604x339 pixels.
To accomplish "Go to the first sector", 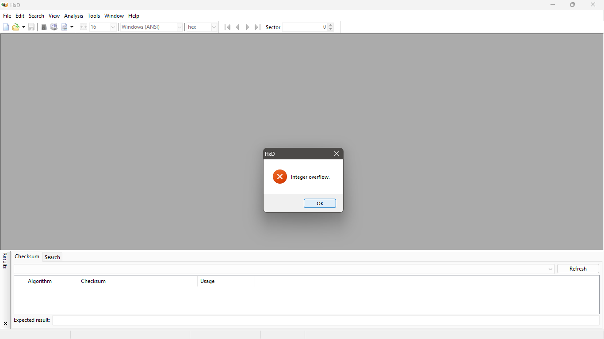I will tap(227, 27).
